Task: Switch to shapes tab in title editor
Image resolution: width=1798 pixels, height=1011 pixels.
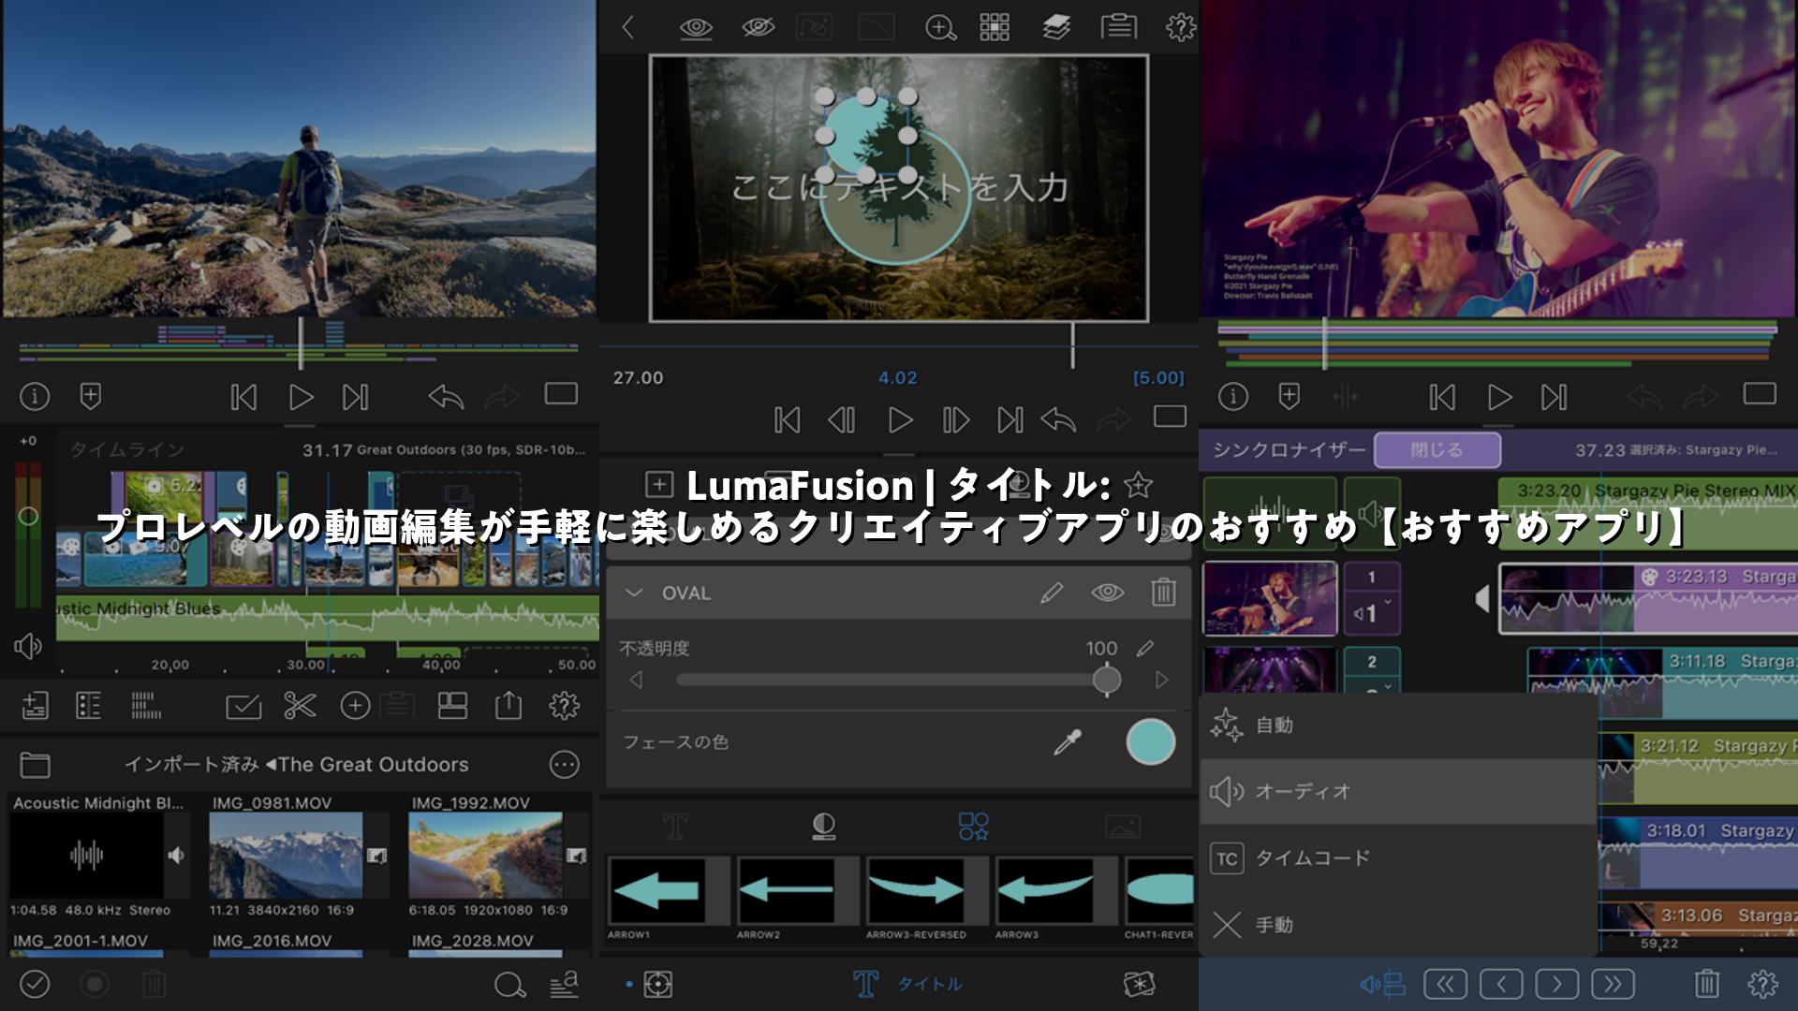Action: pyautogui.click(x=974, y=826)
